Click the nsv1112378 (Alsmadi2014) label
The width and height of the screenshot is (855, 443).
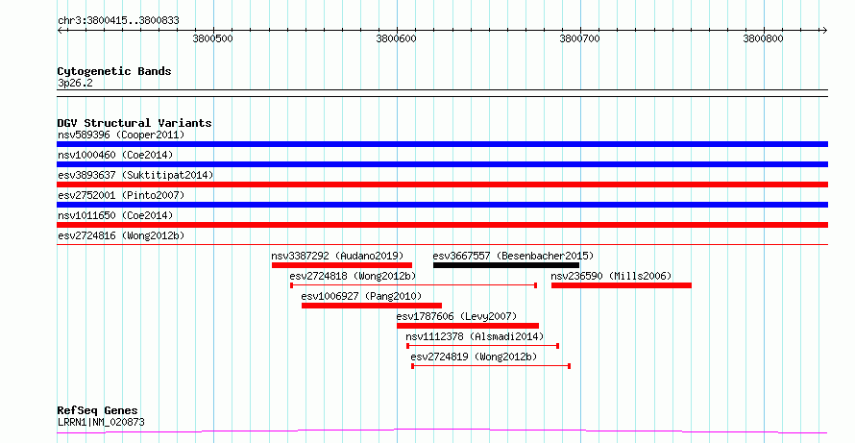click(475, 336)
